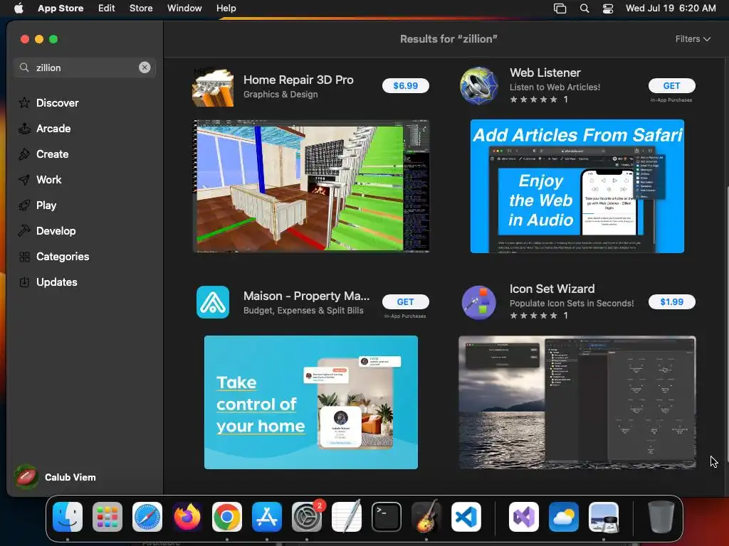Image resolution: width=729 pixels, height=546 pixels.
Task: Open Maison 'Take control of your home' screenshot
Action: (x=311, y=402)
